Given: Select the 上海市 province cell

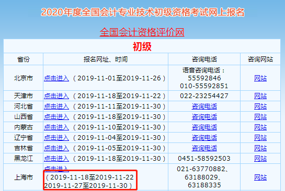Looking at the screenshot, I should [x=23, y=177].
